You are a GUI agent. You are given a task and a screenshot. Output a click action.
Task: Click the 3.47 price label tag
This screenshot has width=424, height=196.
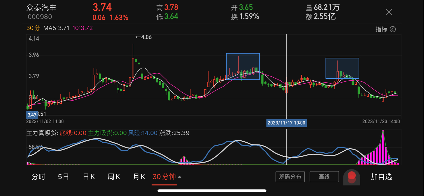click(x=32, y=115)
